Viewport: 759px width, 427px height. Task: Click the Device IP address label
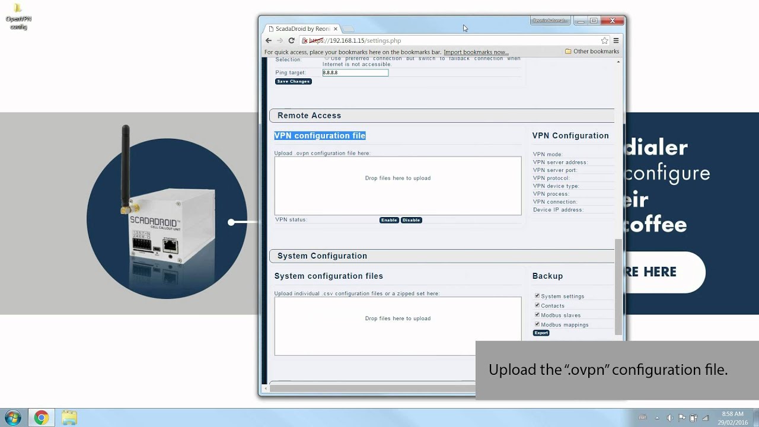tap(558, 210)
